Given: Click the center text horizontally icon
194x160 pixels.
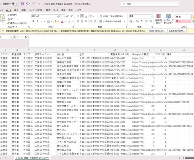Looking at the screenshot, I should point(82,21).
